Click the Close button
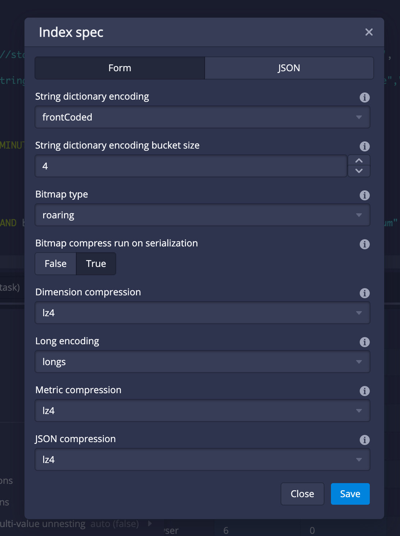 pyautogui.click(x=302, y=494)
